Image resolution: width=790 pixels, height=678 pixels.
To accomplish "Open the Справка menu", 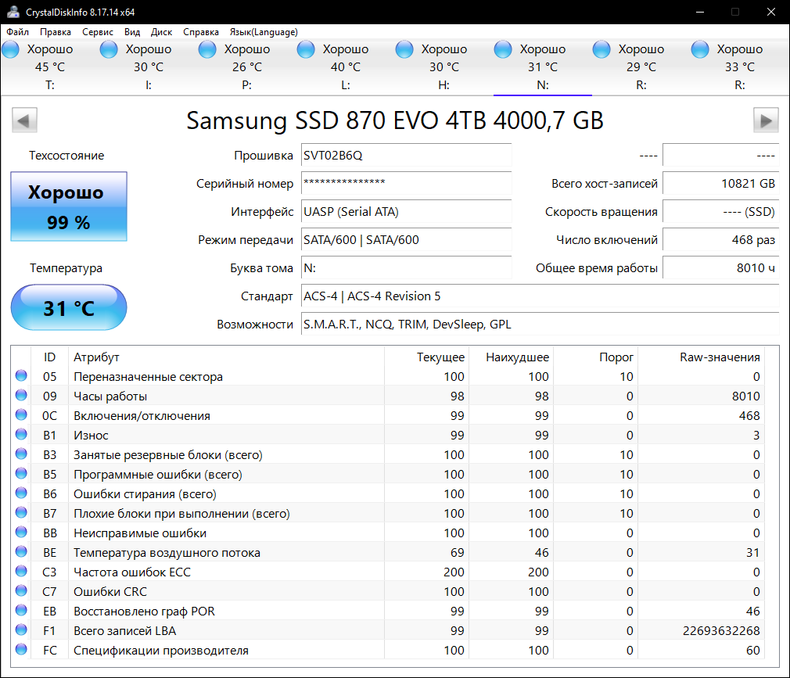I will [x=201, y=32].
